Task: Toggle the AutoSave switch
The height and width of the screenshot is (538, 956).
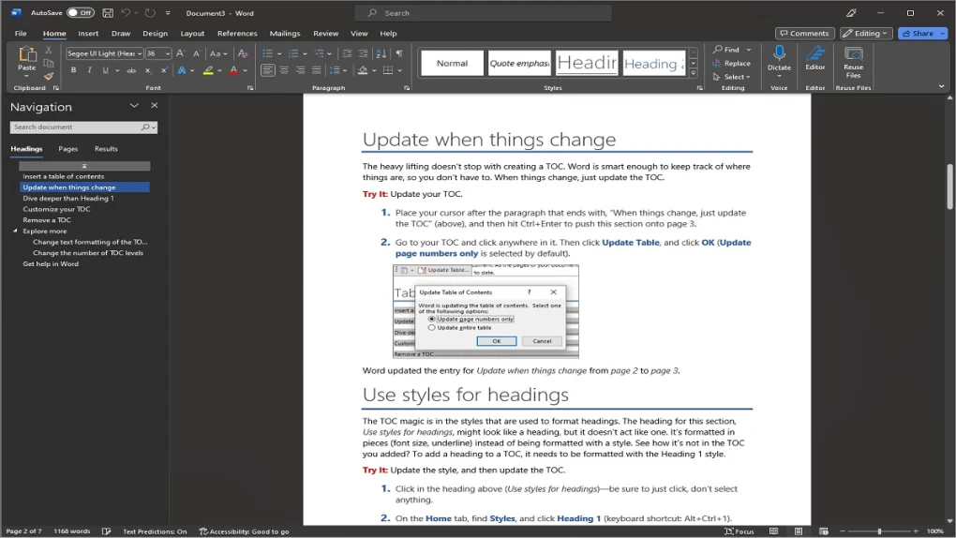Action: pyautogui.click(x=80, y=13)
